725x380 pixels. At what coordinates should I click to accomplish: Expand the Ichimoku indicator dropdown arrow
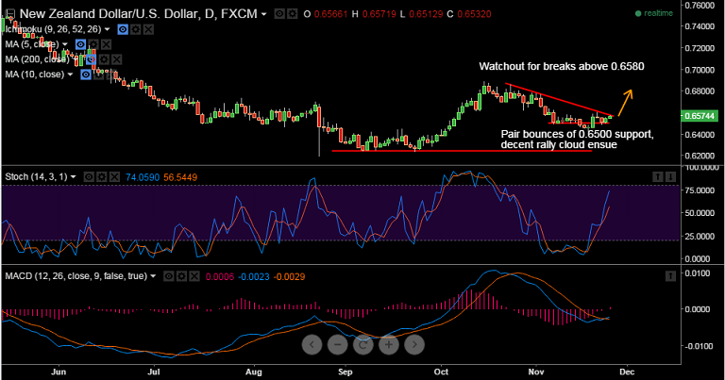coord(108,29)
